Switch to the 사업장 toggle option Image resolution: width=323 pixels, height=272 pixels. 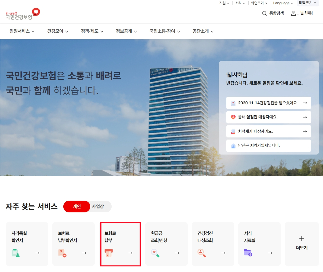(x=98, y=207)
